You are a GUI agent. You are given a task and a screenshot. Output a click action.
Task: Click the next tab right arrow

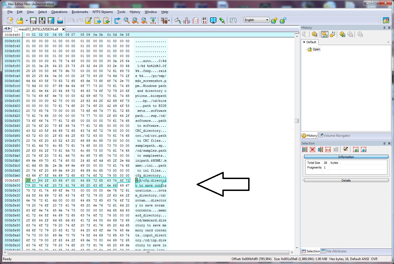(x=9, y=29)
